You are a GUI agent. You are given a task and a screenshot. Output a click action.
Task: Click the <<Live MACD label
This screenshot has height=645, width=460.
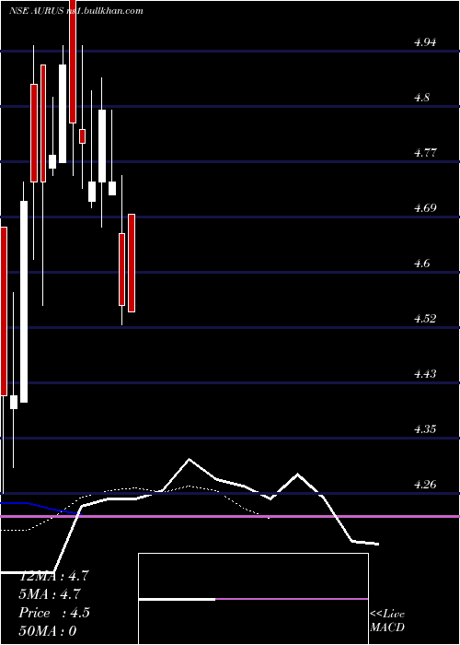point(387,620)
